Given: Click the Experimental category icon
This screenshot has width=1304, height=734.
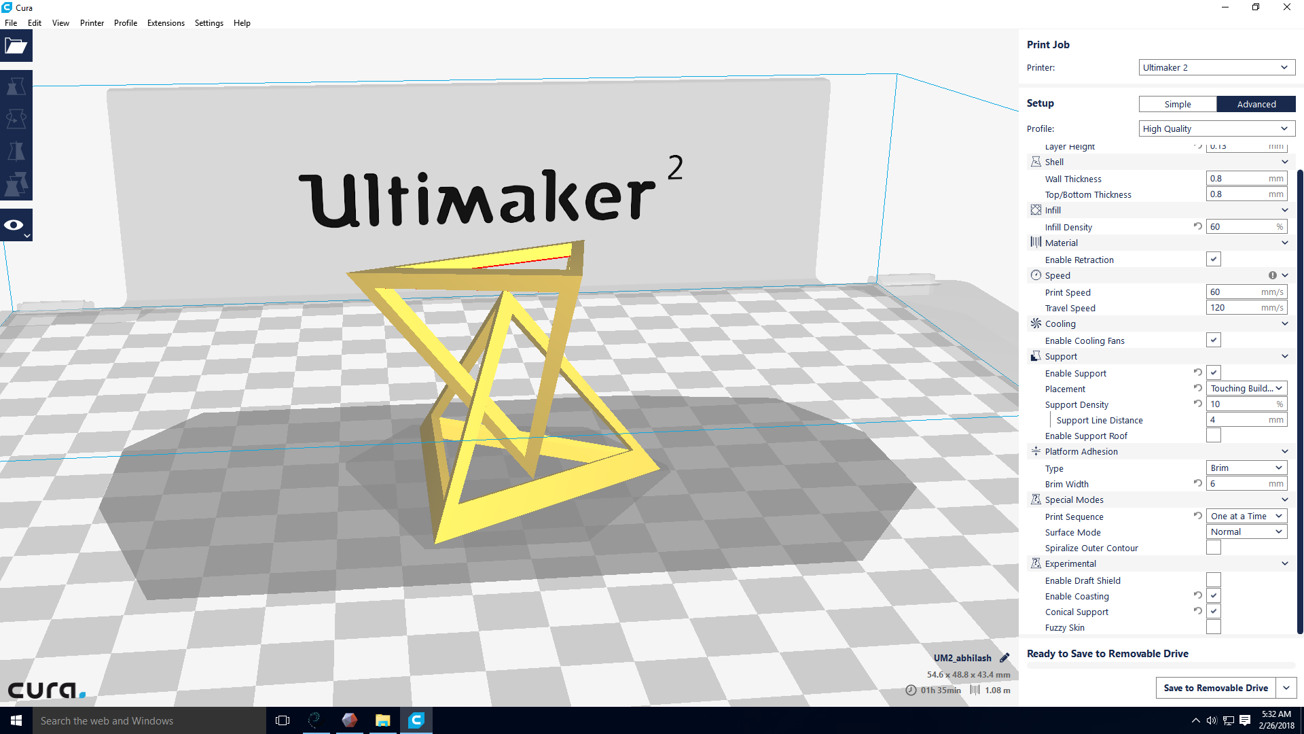Looking at the screenshot, I should point(1036,563).
